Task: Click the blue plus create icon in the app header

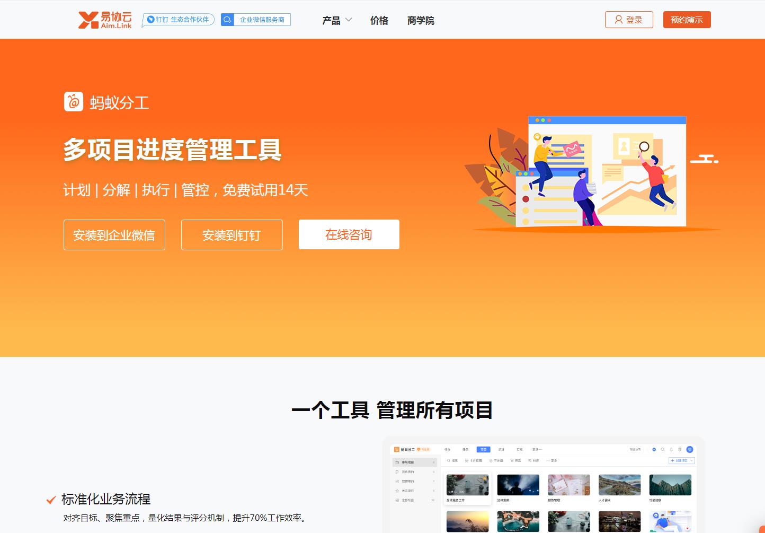Action: click(x=654, y=449)
